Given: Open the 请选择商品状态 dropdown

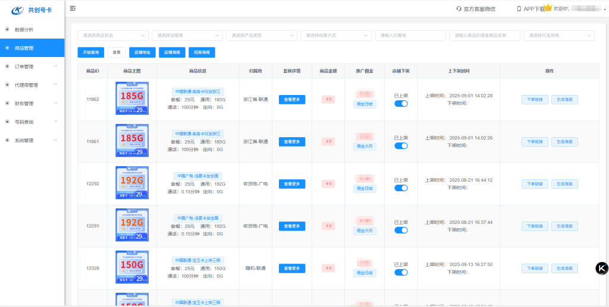Looking at the screenshot, I should (113, 36).
